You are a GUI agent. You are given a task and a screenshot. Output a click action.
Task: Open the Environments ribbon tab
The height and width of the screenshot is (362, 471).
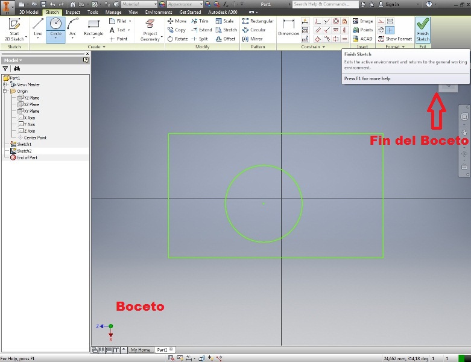click(x=159, y=12)
